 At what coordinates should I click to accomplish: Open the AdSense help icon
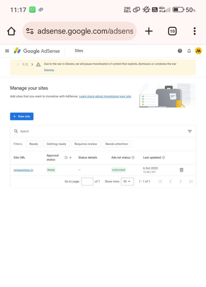pos(180,51)
